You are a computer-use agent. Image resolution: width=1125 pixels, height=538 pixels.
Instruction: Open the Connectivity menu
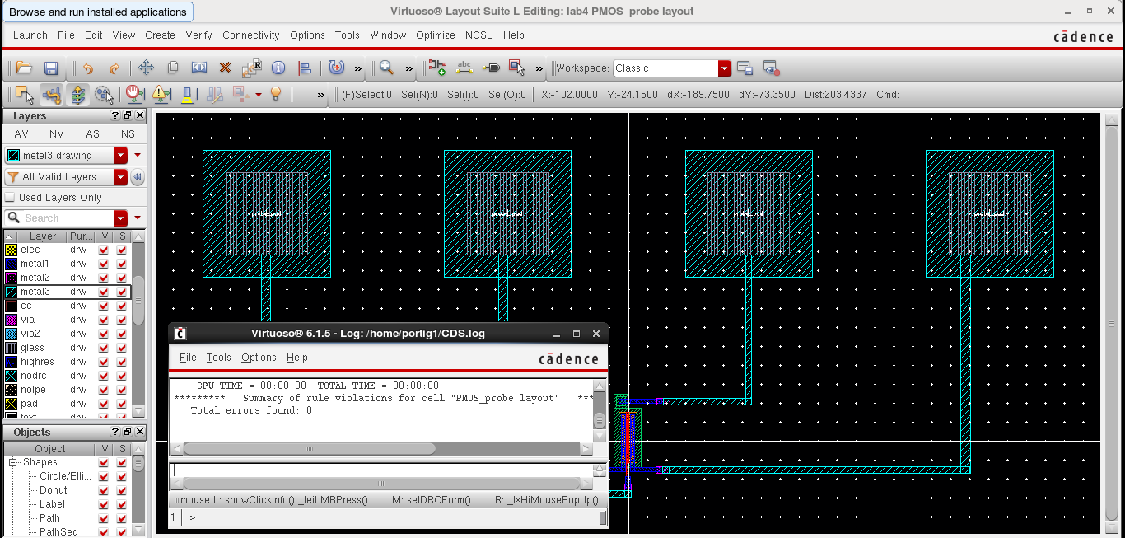(x=251, y=35)
